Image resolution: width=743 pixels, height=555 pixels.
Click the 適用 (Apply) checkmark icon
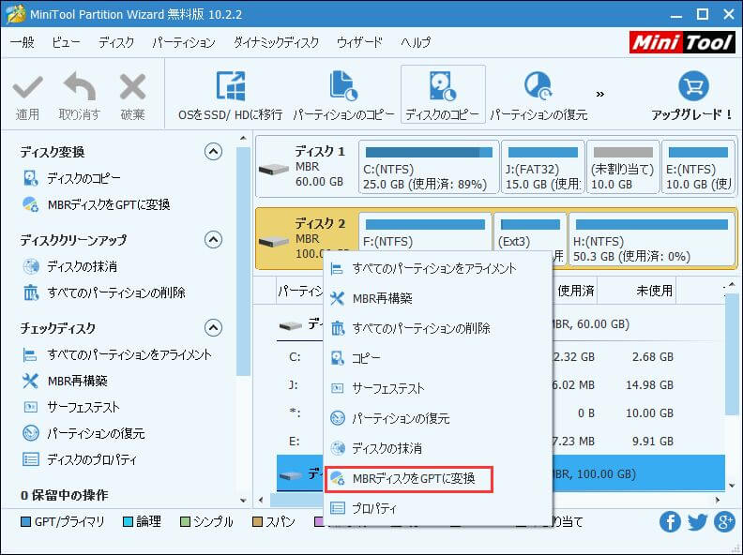tap(27, 88)
